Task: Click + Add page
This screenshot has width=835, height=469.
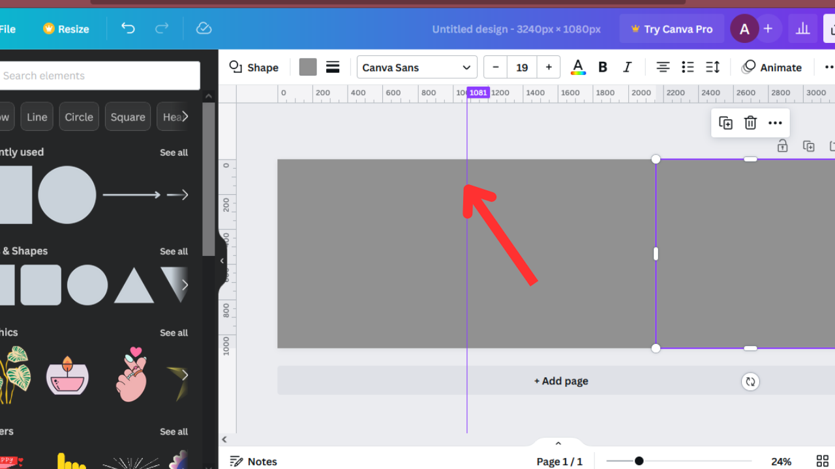Action: pos(561,381)
